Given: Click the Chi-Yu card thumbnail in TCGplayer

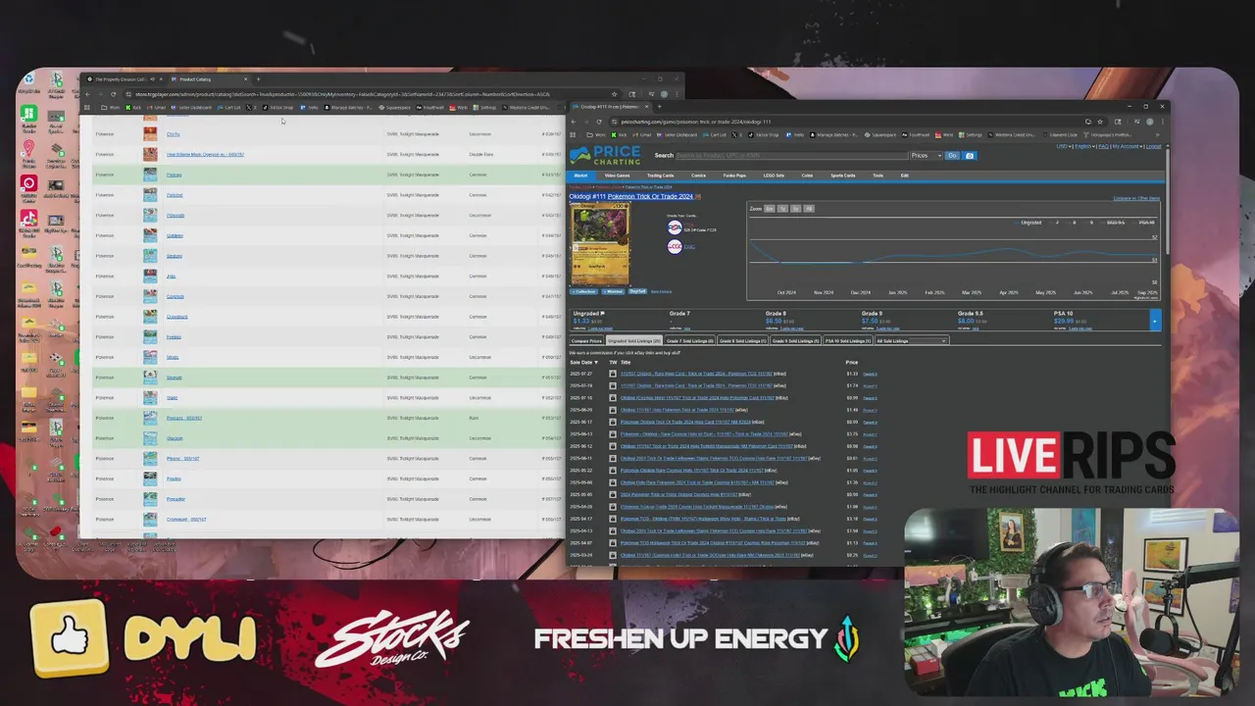Looking at the screenshot, I should pyautogui.click(x=150, y=133).
